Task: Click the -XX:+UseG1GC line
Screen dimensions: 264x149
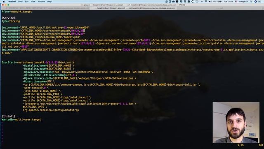Action: tap(50, 75)
